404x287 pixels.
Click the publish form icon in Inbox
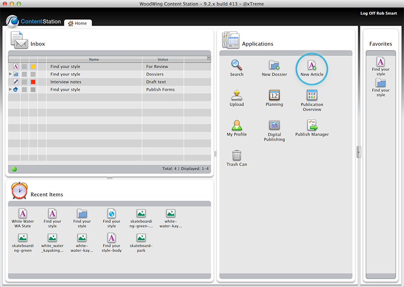pos(16,89)
